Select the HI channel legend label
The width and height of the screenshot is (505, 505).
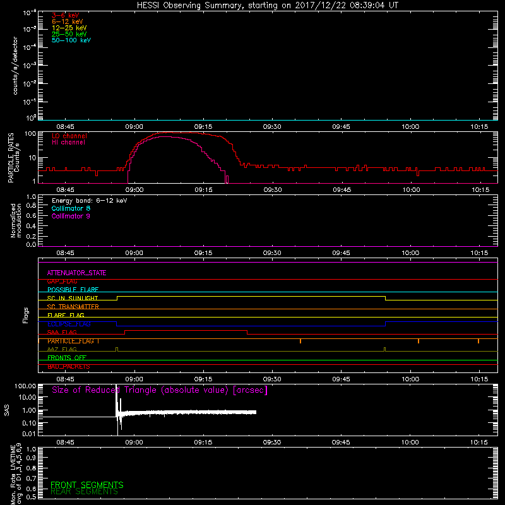pos(68,143)
